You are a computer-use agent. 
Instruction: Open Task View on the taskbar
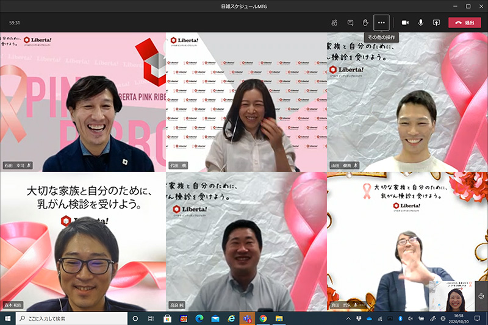(151, 318)
